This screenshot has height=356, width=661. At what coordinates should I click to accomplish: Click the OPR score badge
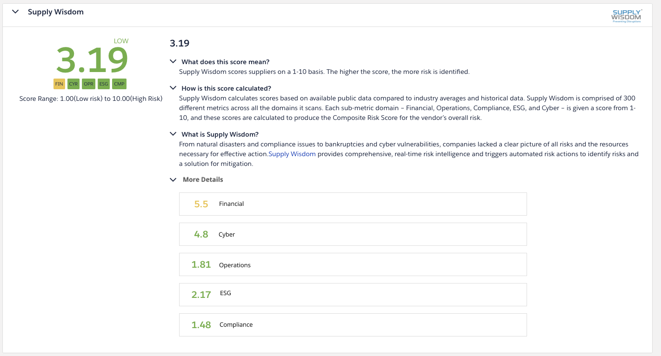[88, 84]
